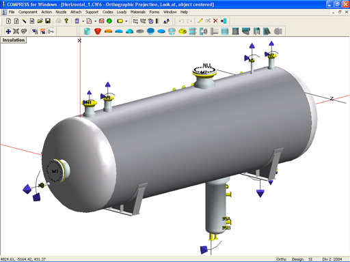This screenshot has height=262, width=350.
Task: Click the door exit icon near delete
Action: (x=224, y=21)
